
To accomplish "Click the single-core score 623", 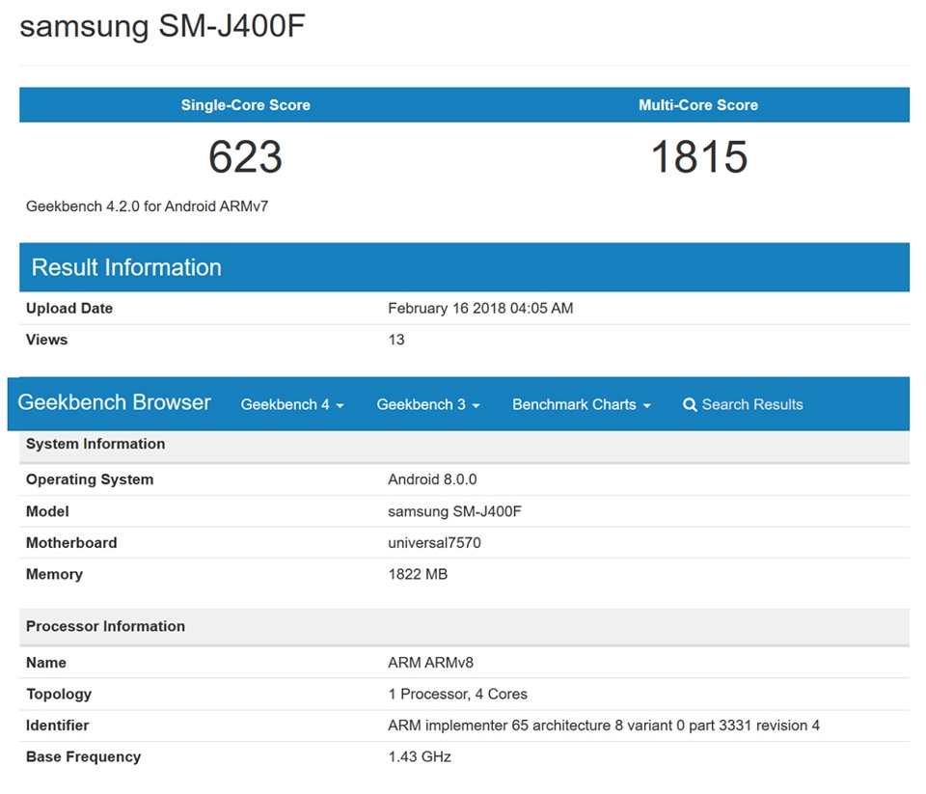I will [246, 157].
